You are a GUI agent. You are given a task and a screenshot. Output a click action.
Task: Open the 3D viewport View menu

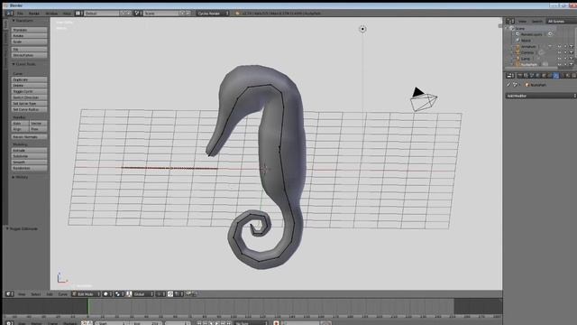coord(22,294)
